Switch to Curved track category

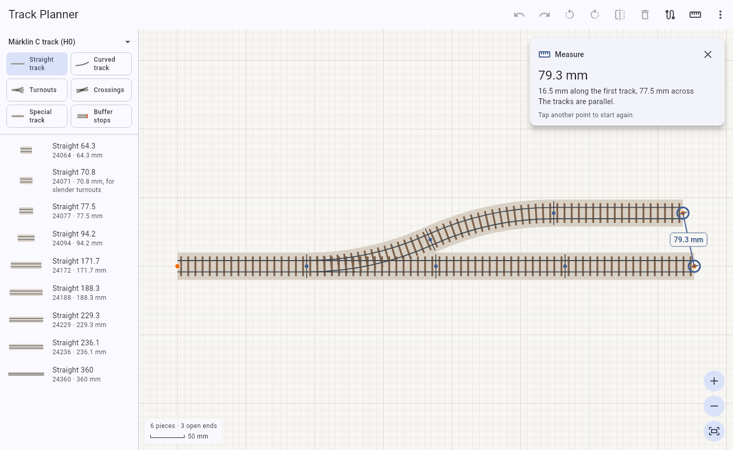pos(101,64)
